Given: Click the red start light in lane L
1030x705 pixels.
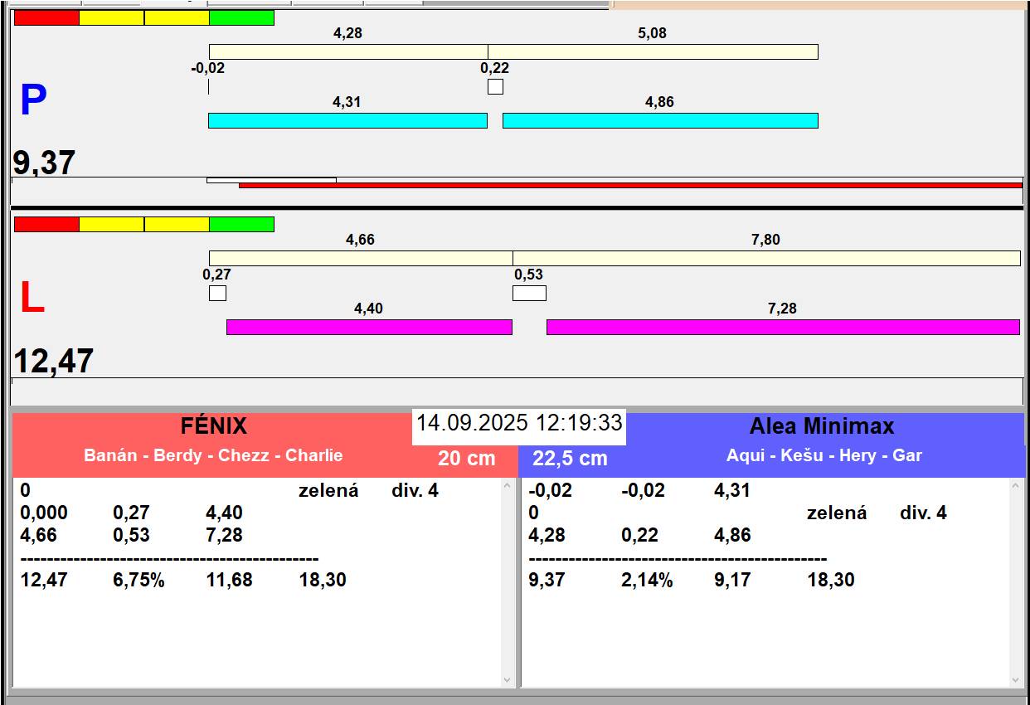Looking at the screenshot, I should (x=47, y=224).
